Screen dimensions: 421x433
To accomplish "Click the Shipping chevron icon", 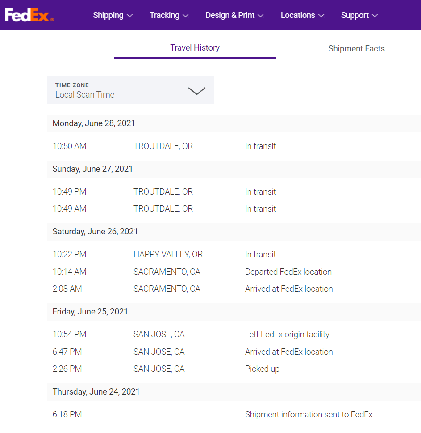I will [x=130, y=16].
